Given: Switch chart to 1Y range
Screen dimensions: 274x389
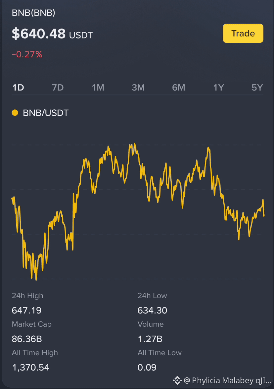Looking at the screenshot, I should 218,87.
